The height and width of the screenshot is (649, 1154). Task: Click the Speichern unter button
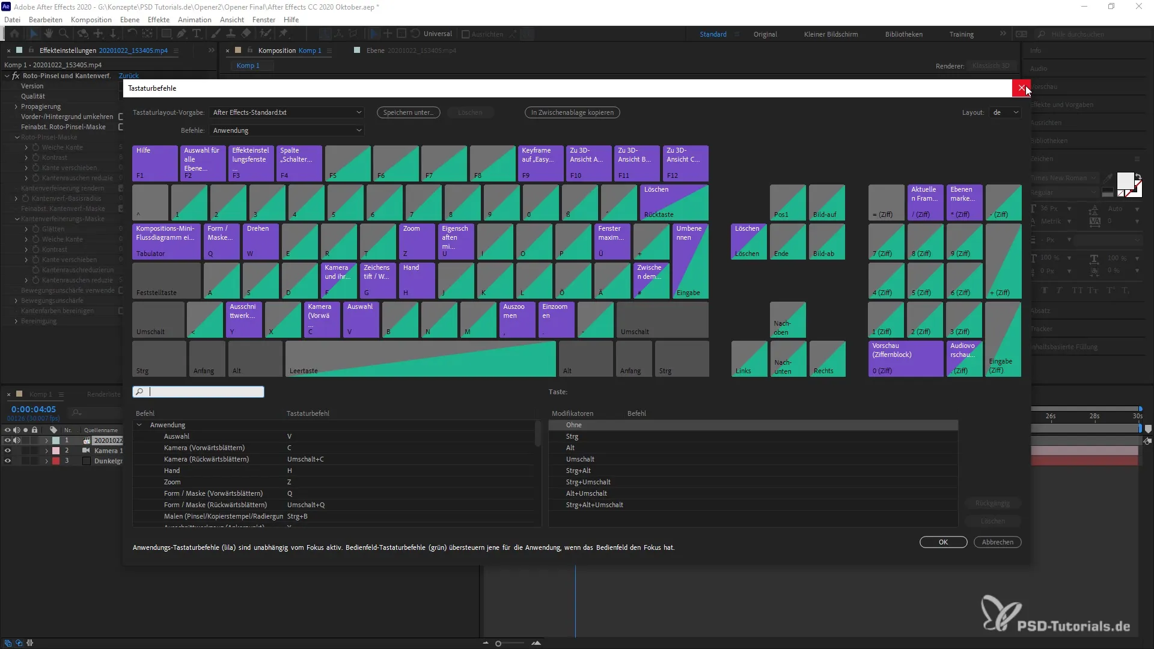click(408, 112)
